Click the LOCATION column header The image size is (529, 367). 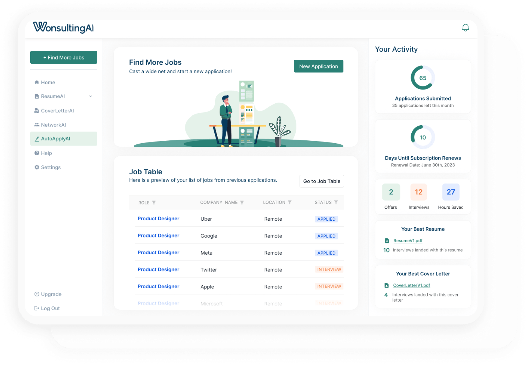274,202
